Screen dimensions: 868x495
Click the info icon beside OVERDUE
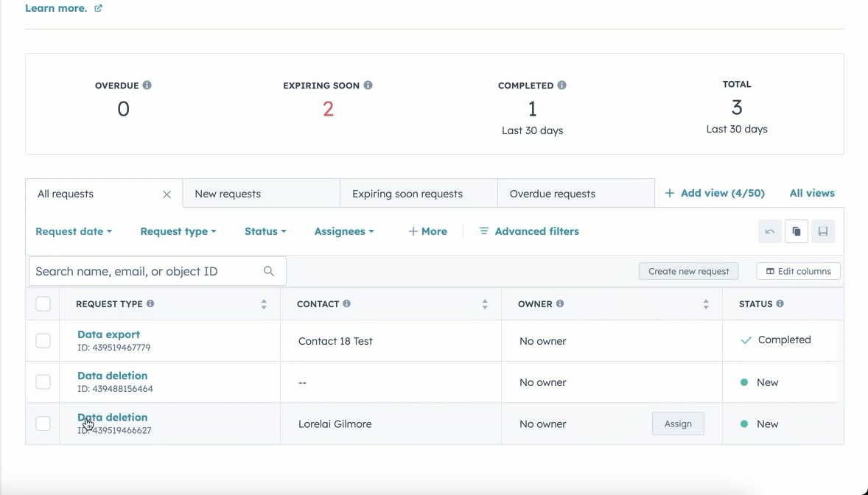click(147, 85)
